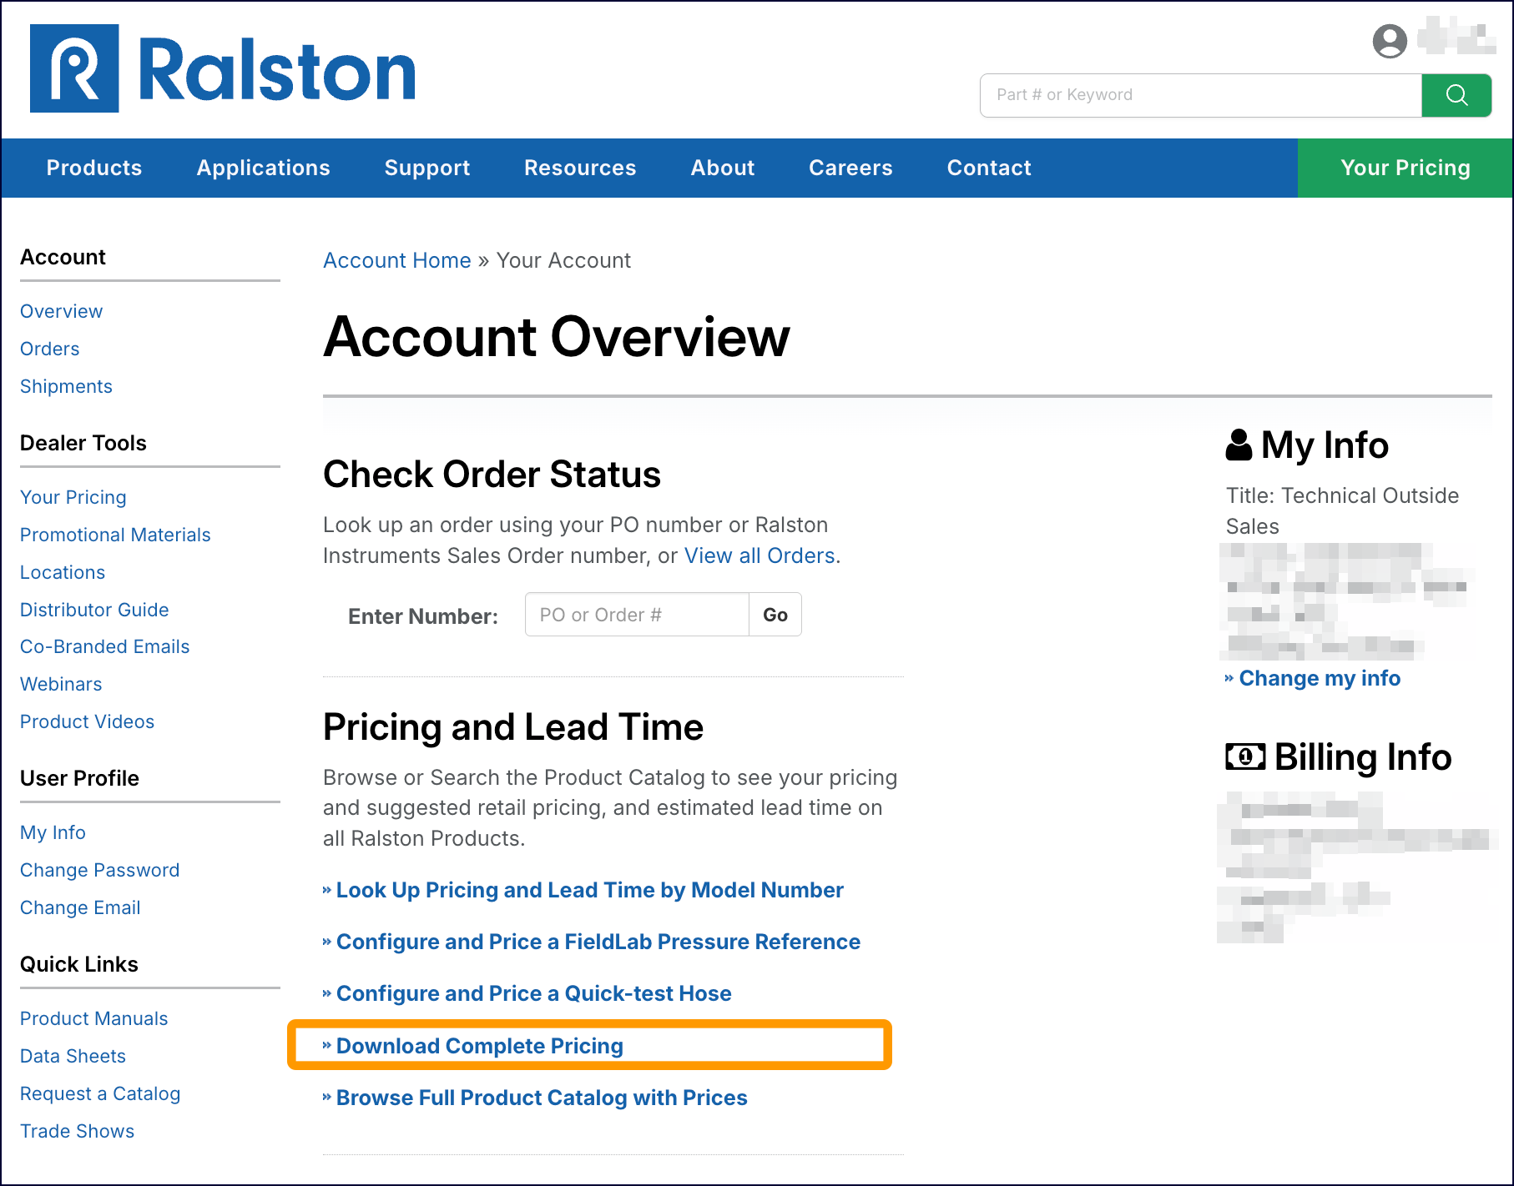This screenshot has width=1514, height=1186.
Task: Click the Enter Number: label
Action: [x=423, y=616]
